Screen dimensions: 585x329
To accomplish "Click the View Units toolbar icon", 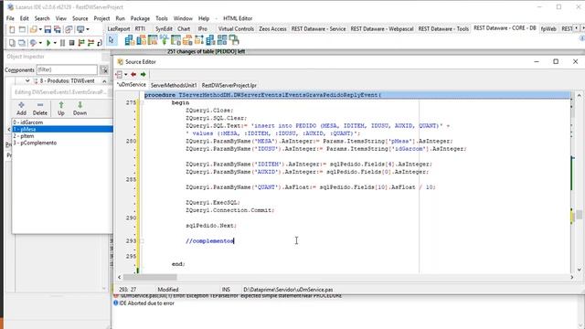I will pos(12,43).
